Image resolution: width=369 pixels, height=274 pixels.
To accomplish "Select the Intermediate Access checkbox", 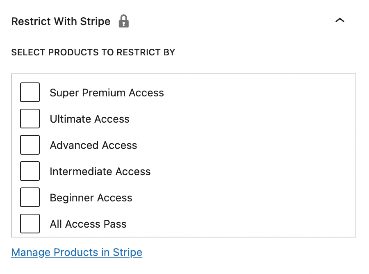I will click(x=30, y=171).
